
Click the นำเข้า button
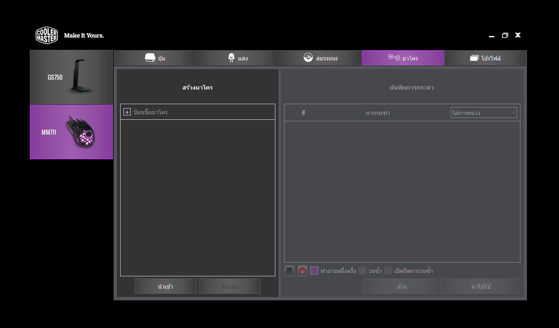pos(166,286)
